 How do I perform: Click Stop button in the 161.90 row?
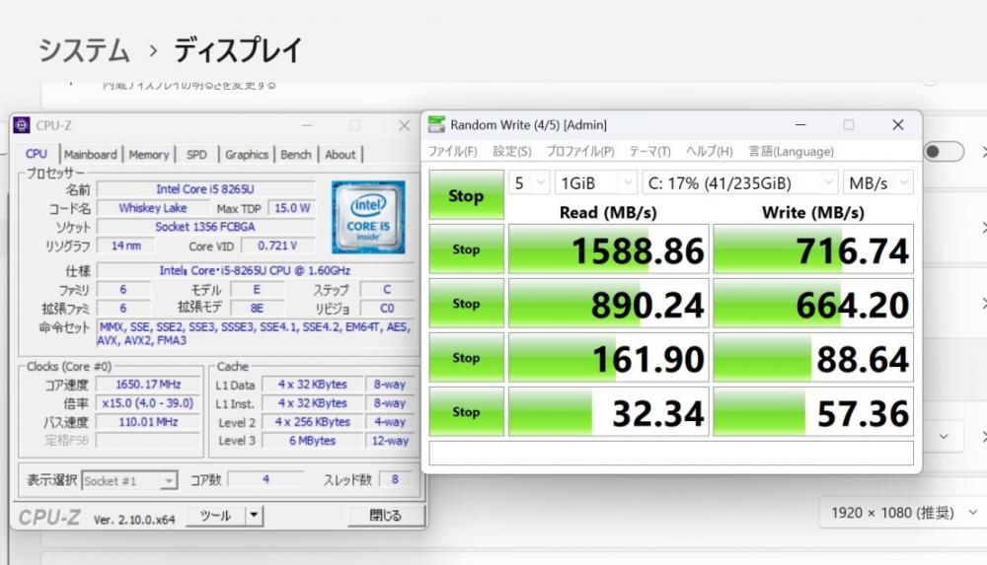click(x=467, y=357)
